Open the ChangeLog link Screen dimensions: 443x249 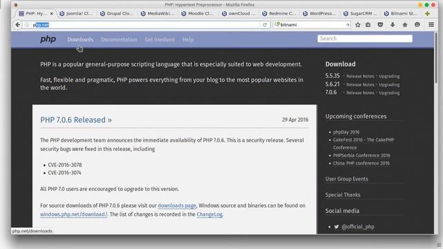pyautogui.click(x=210, y=214)
